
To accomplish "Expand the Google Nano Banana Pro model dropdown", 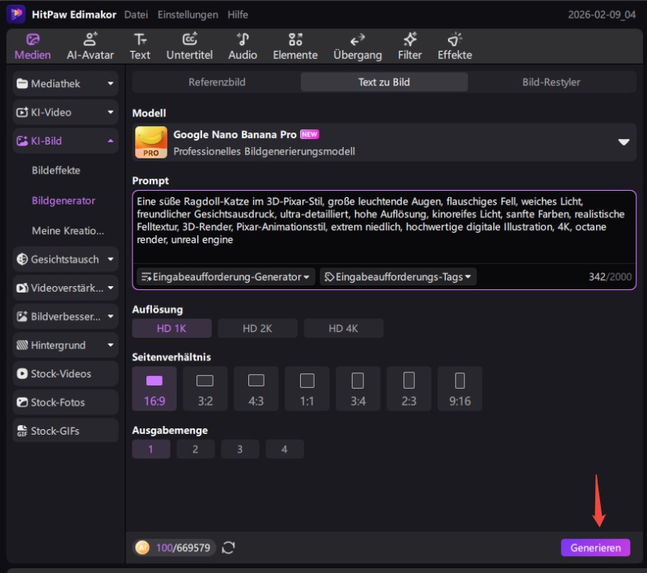I will coord(624,142).
